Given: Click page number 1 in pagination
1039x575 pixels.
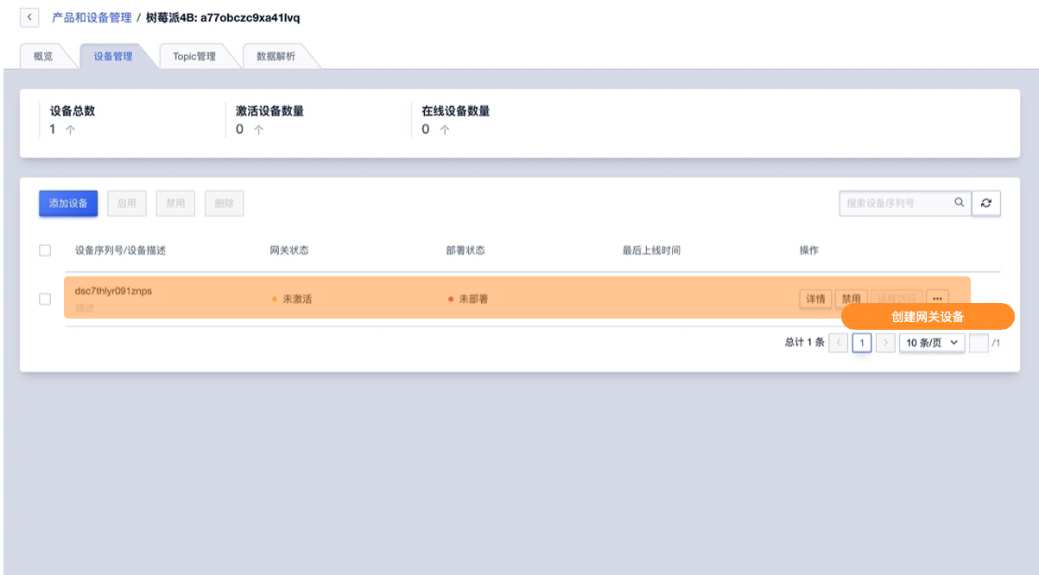Looking at the screenshot, I should [861, 343].
